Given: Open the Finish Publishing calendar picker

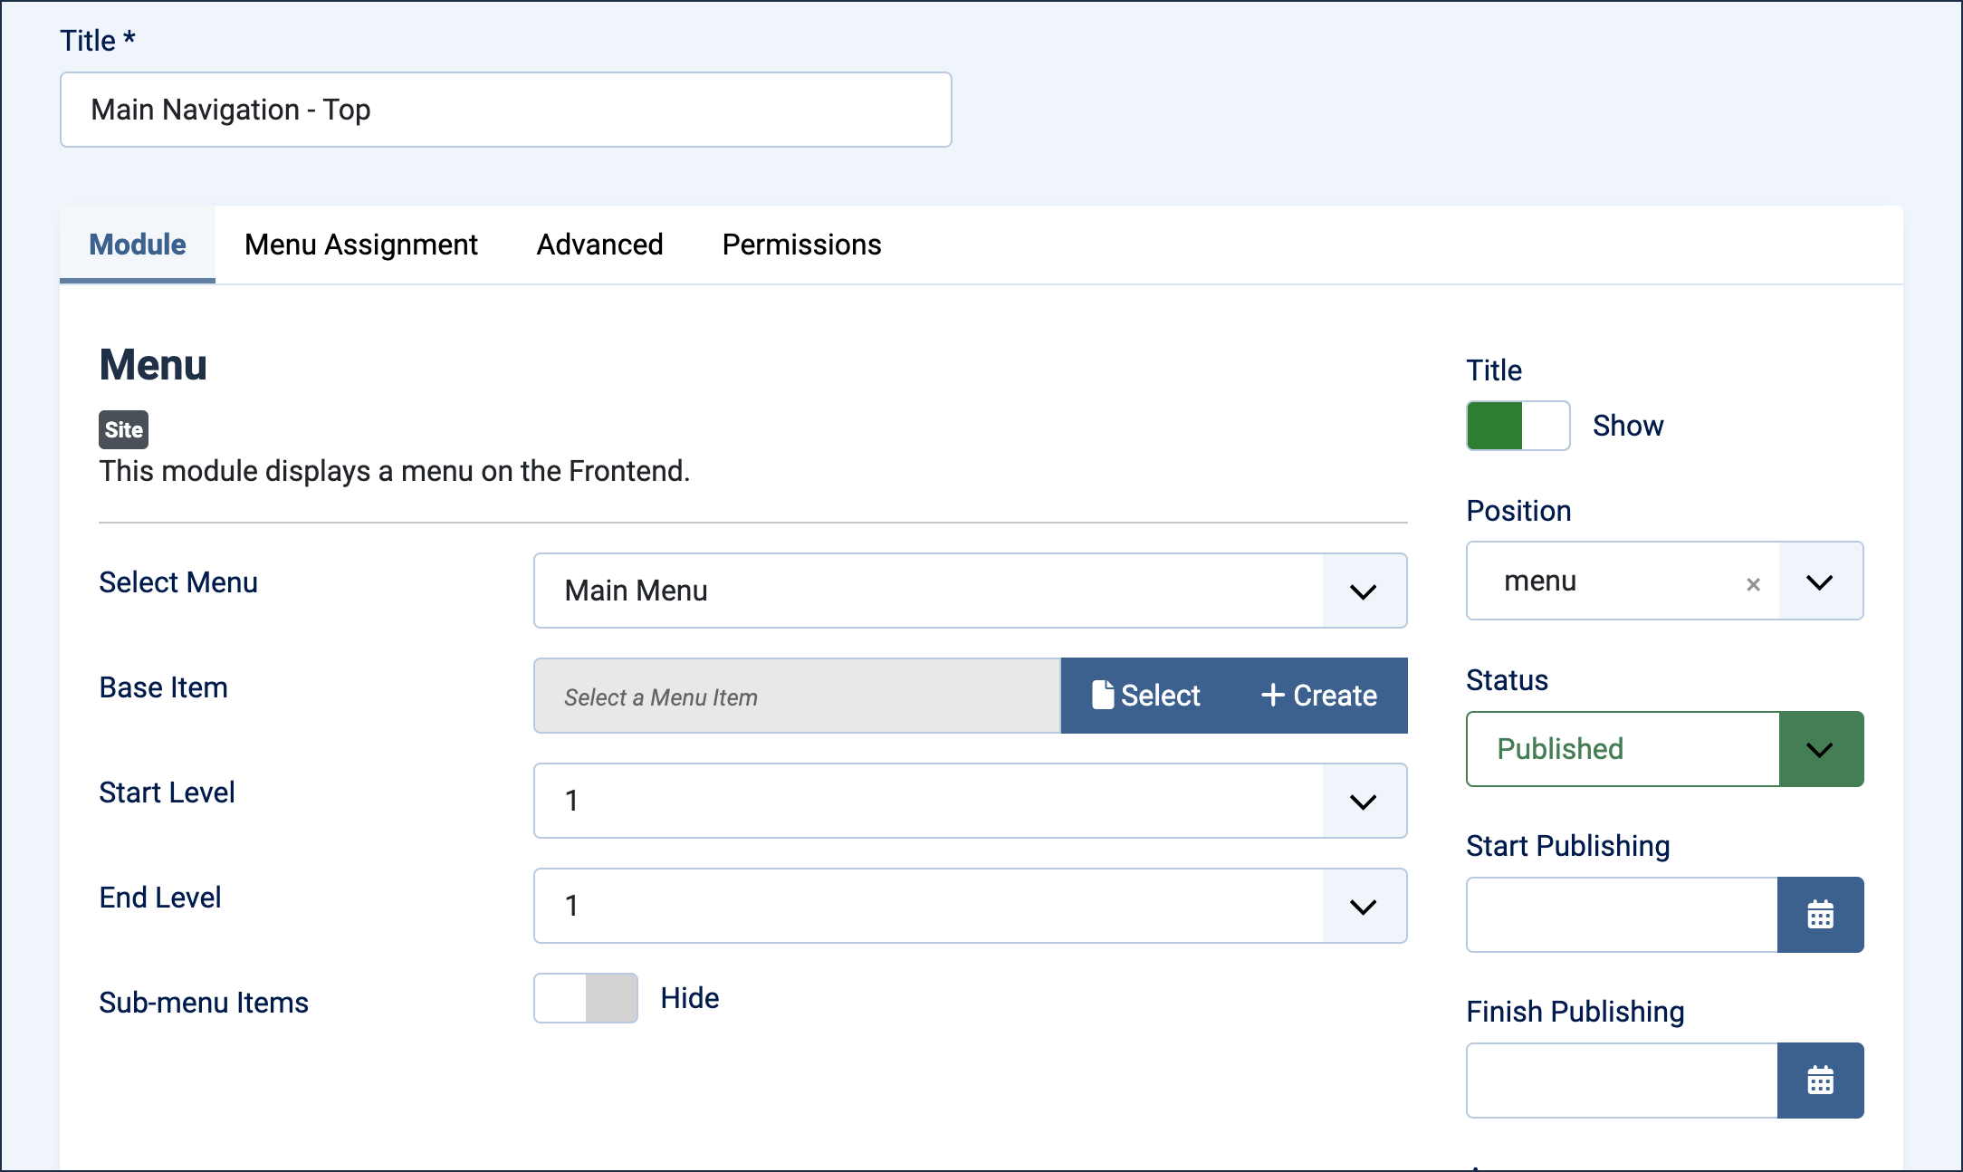Looking at the screenshot, I should coord(1820,1081).
